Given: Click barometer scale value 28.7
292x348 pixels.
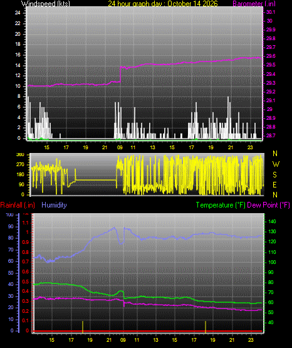Looking at the screenshot, I should coord(271,135).
